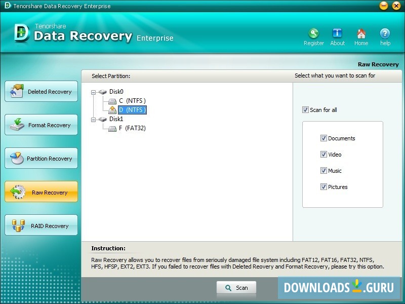Select the F (FAT32) partition

tap(132, 128)
